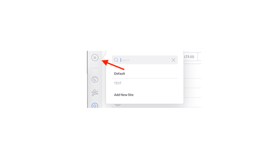Focus the Search sites field
Viewport: 277px width, 150px height.
coord(145,60)
